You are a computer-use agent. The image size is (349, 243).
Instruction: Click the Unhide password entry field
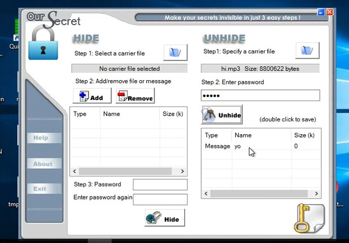click(260, 95)
